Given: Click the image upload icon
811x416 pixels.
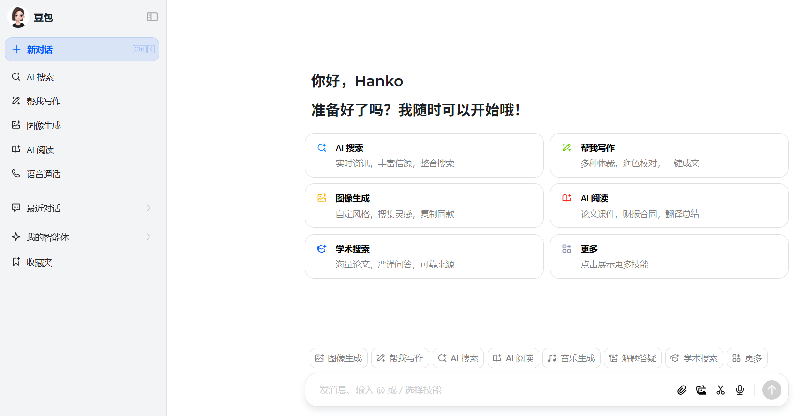Looking at the screenshot, I should [701, 390].
